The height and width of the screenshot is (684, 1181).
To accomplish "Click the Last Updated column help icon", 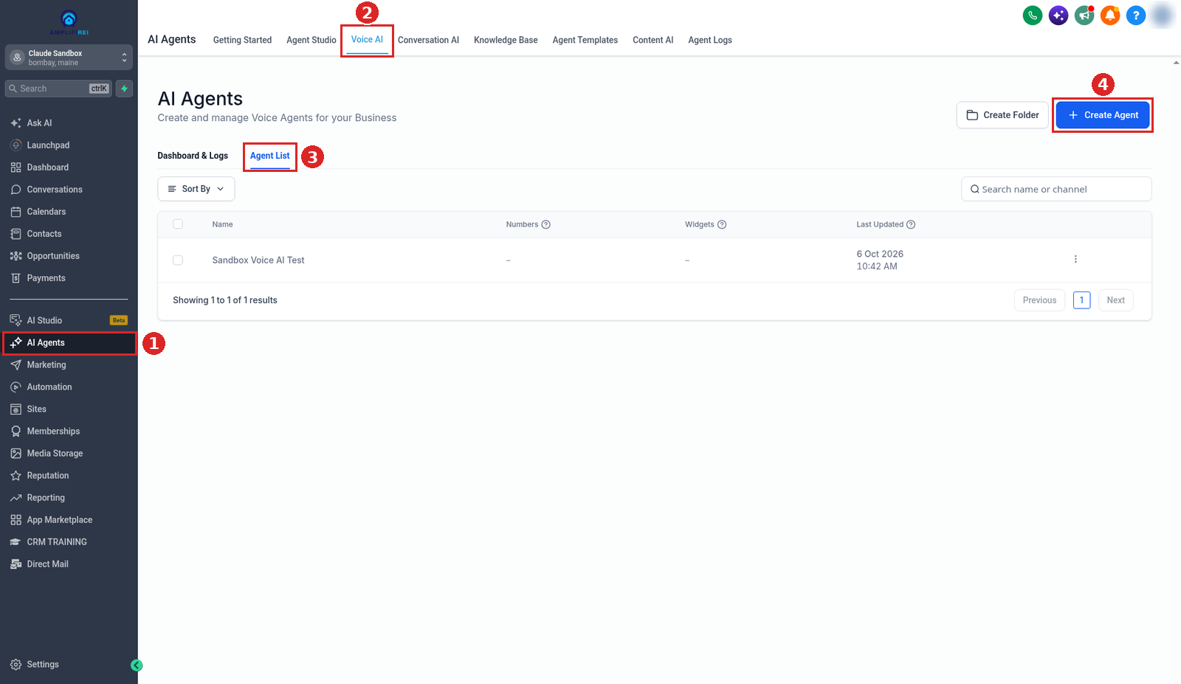I will pyautogui.click(x=911, y=224).
